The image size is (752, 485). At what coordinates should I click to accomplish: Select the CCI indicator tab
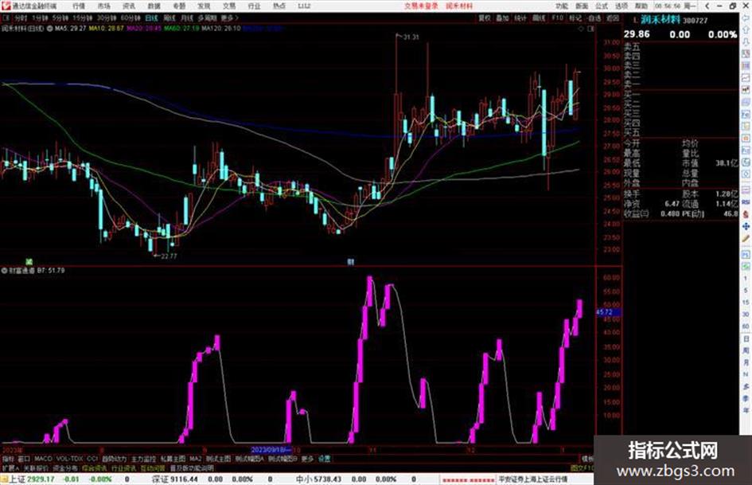(x=92, y=459)
